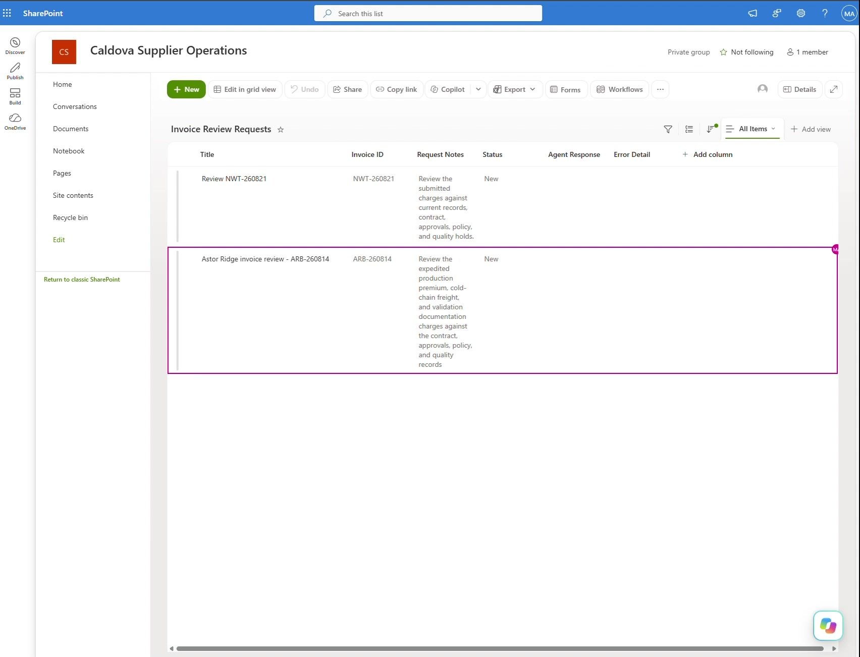Open the Invoice ID column header menu
Screen dimensions: 860x657
(367, 154)
